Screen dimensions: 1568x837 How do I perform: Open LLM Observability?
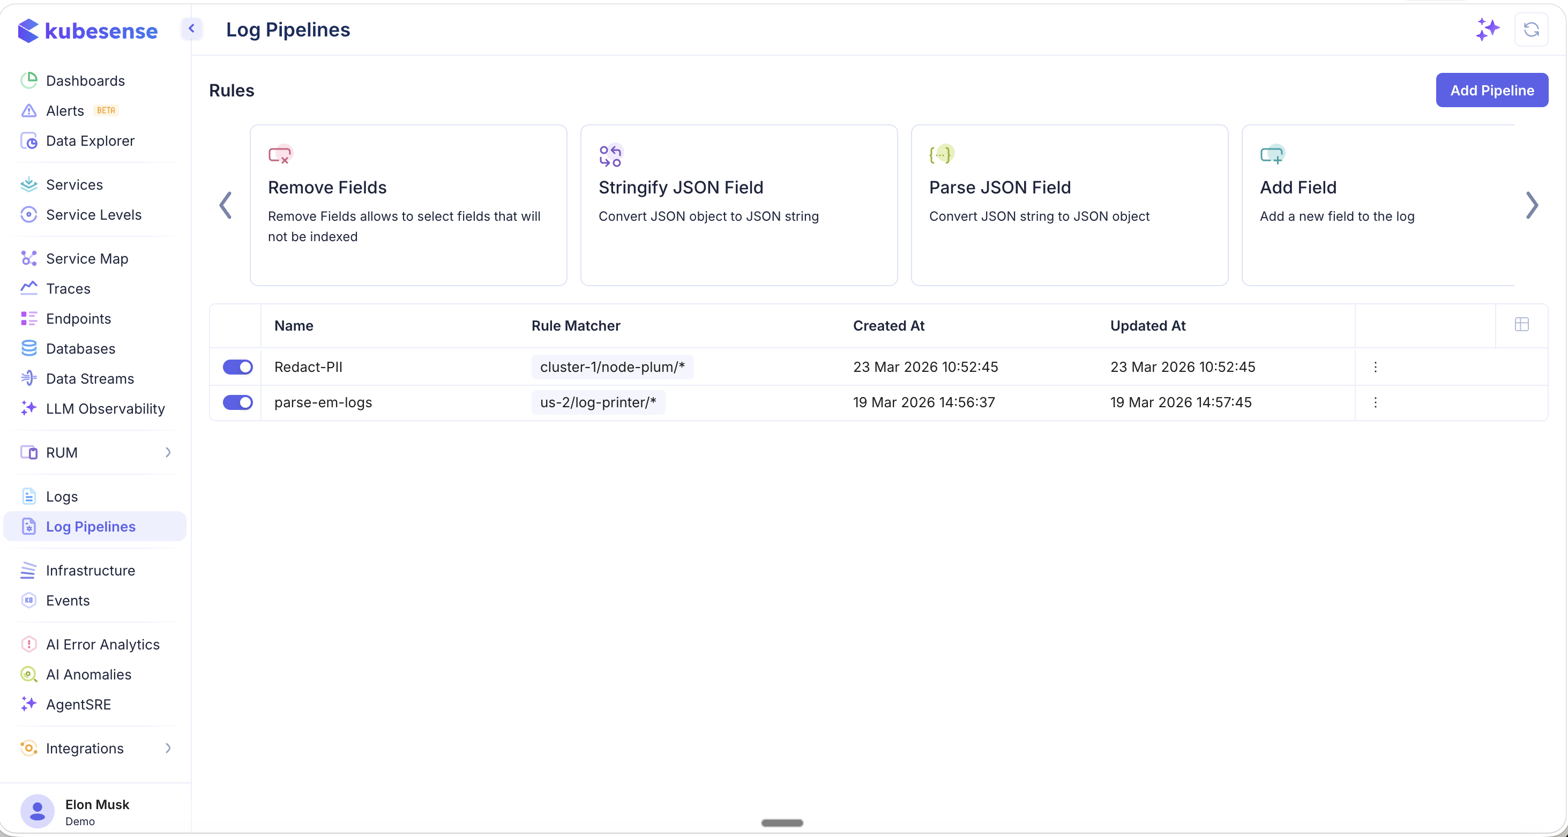pos(104,409)
